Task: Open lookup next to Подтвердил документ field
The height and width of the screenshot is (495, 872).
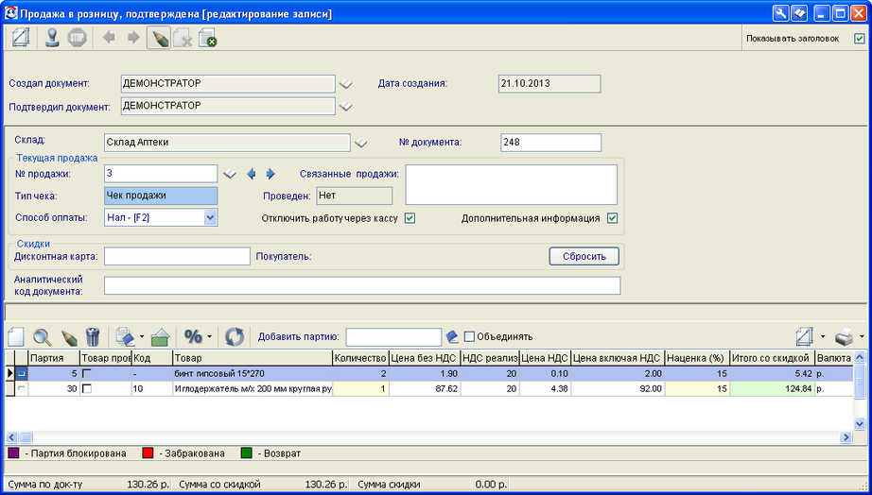Action: coord(346,106)
